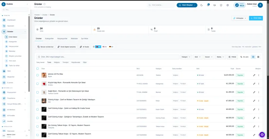Open Müşteri yorumları in sidebar
The height and width of the screenshot is (139, 269).
pos(15,56)
